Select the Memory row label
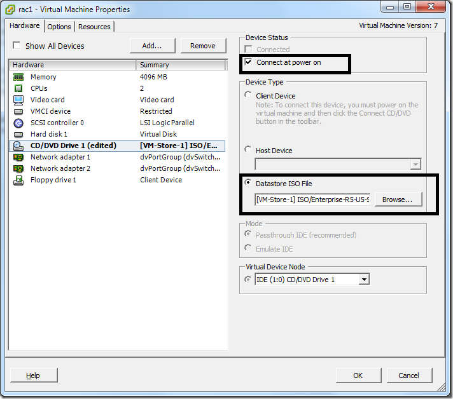453x399 pixels. (x=43, y=77)
